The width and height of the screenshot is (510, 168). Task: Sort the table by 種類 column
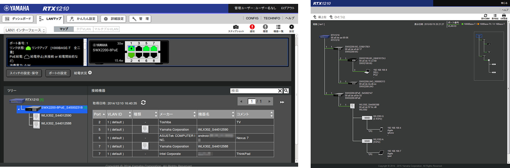[x=145, y=114]
